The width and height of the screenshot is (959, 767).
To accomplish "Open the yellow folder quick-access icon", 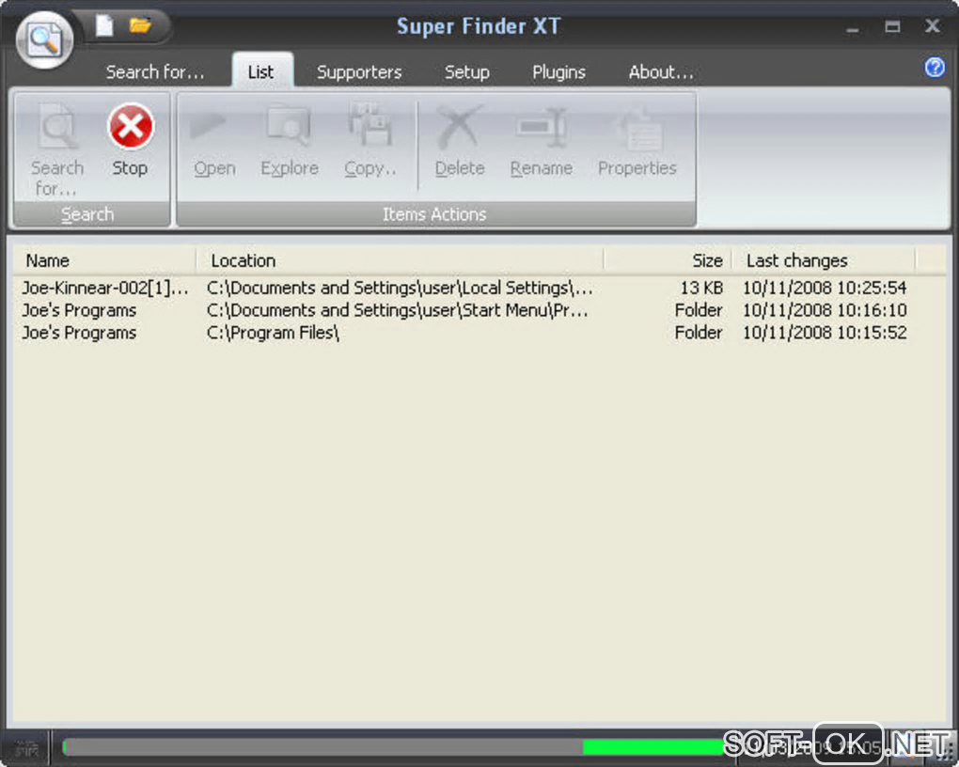I will coord(140,25).
